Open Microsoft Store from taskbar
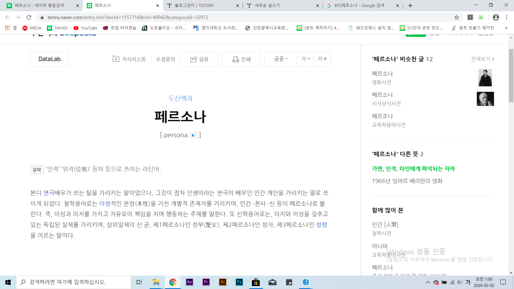Screen dimensions: 514x289 (x=256, y=282)
